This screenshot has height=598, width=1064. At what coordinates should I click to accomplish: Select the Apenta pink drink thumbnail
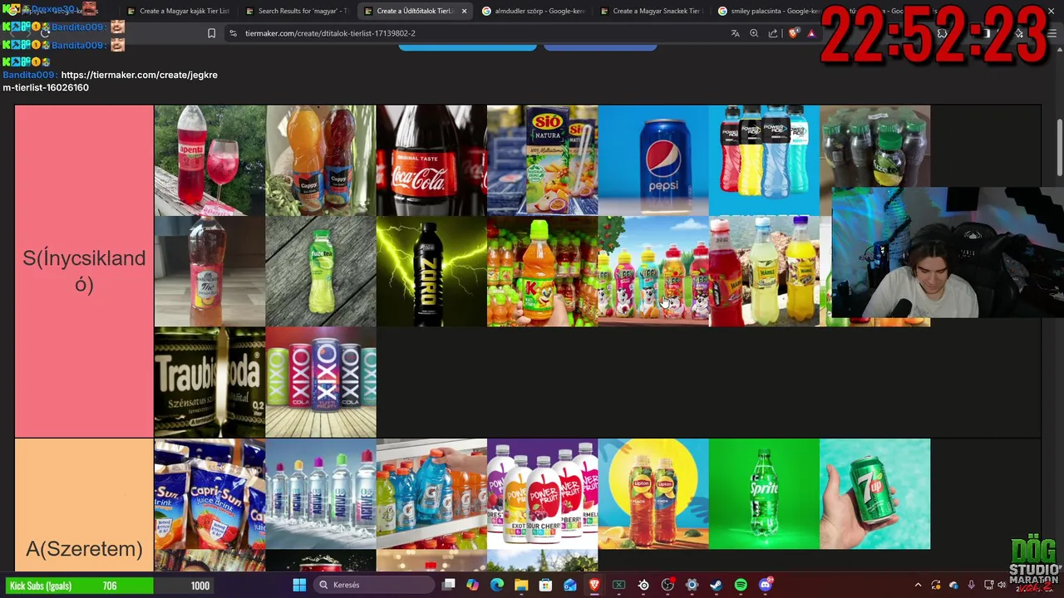coord(209,160)
